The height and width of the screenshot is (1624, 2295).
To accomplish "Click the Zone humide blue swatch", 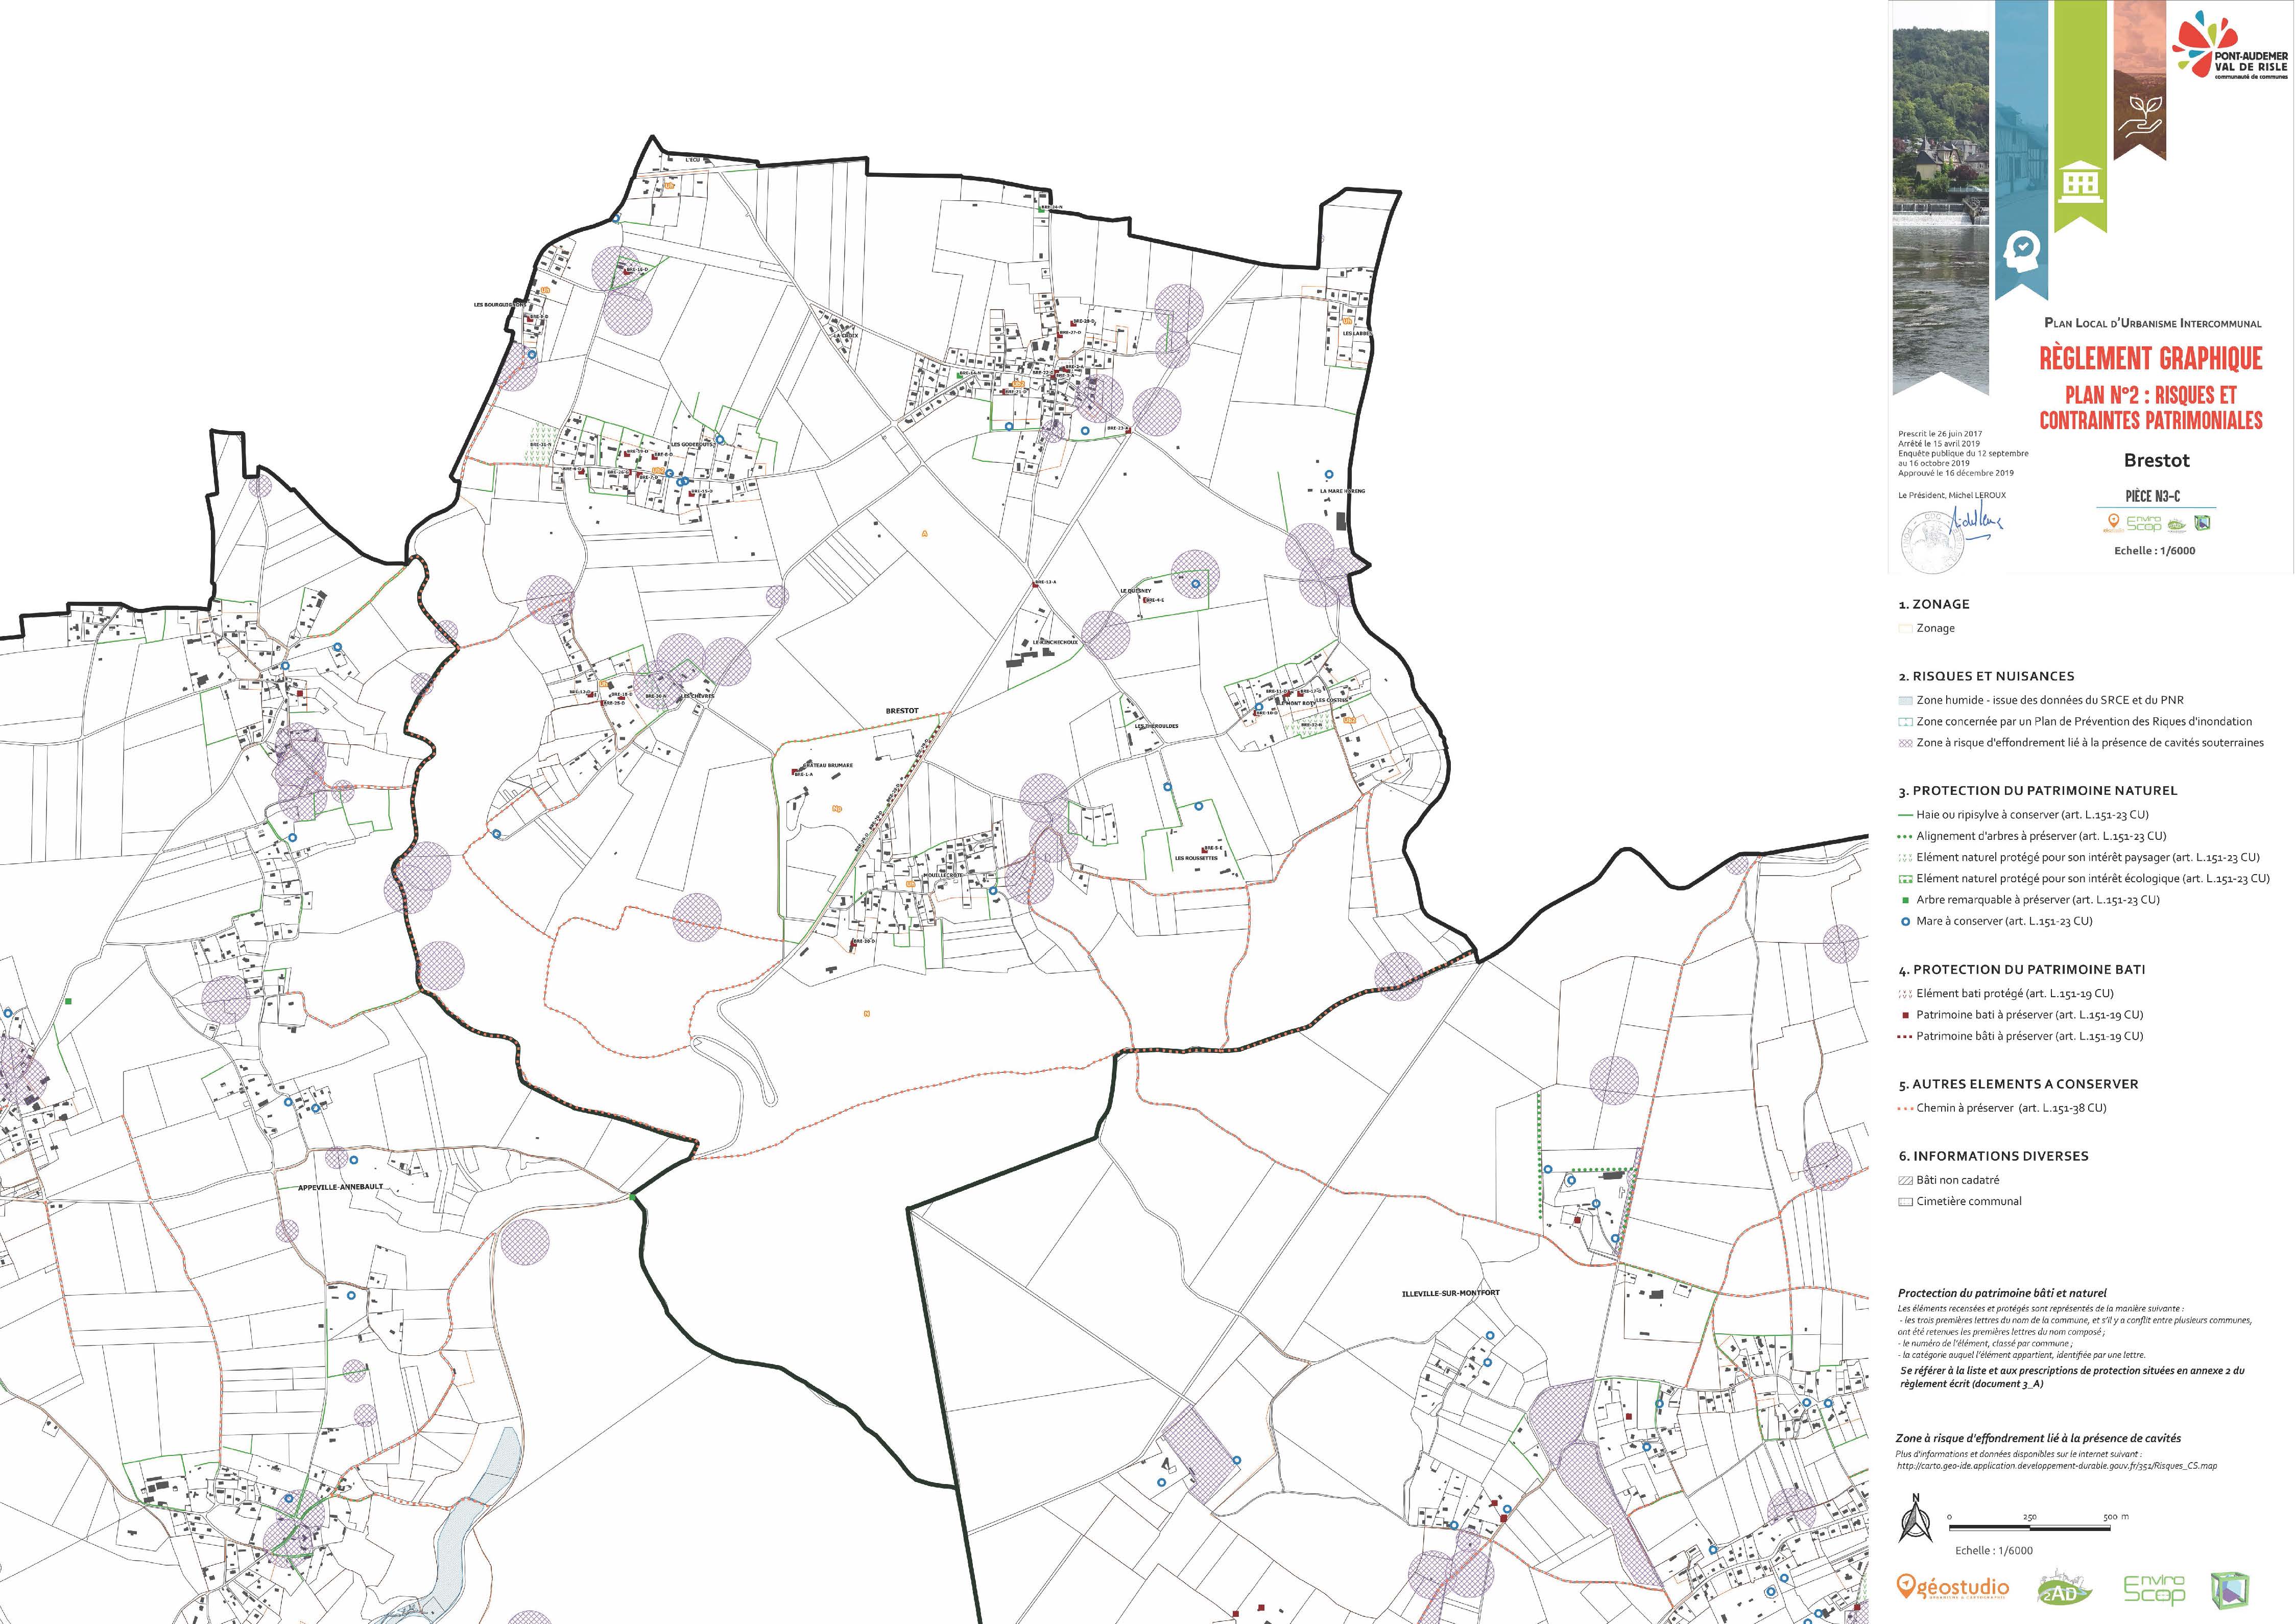I will click(x=1905, y=701).
